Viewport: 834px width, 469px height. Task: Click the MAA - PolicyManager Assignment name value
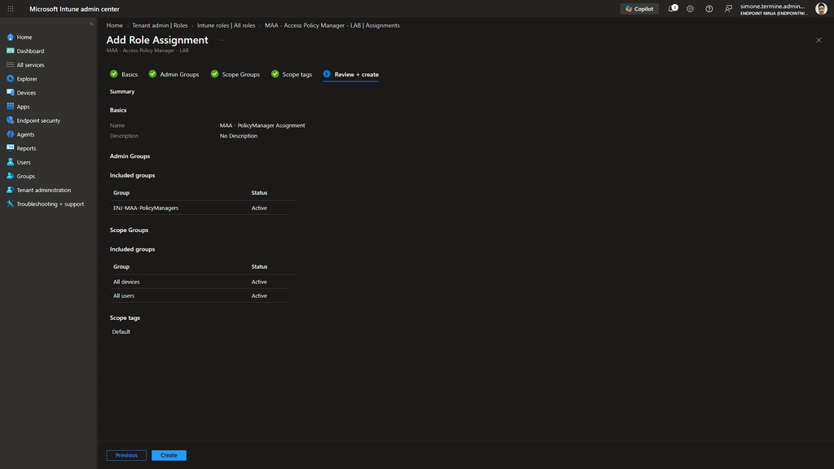coord(262,125)
